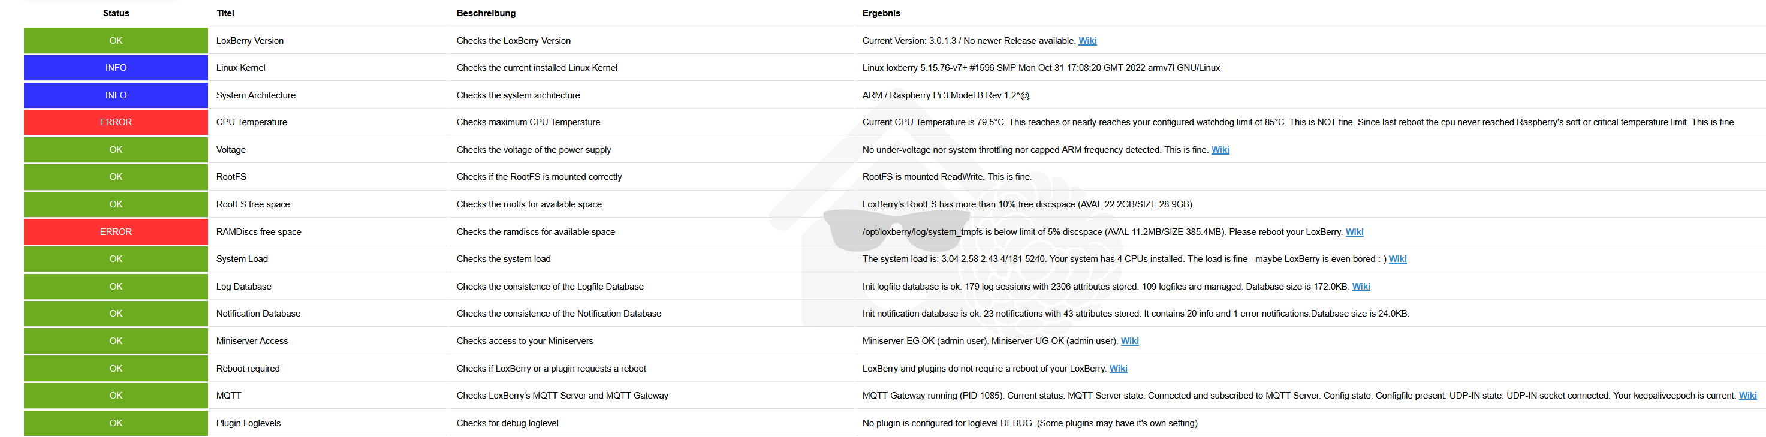The height and width of the screenshot is (437, 1766).
Task: Click the green OK status for Plugin Loglevels
Action: tap(116, 423)
